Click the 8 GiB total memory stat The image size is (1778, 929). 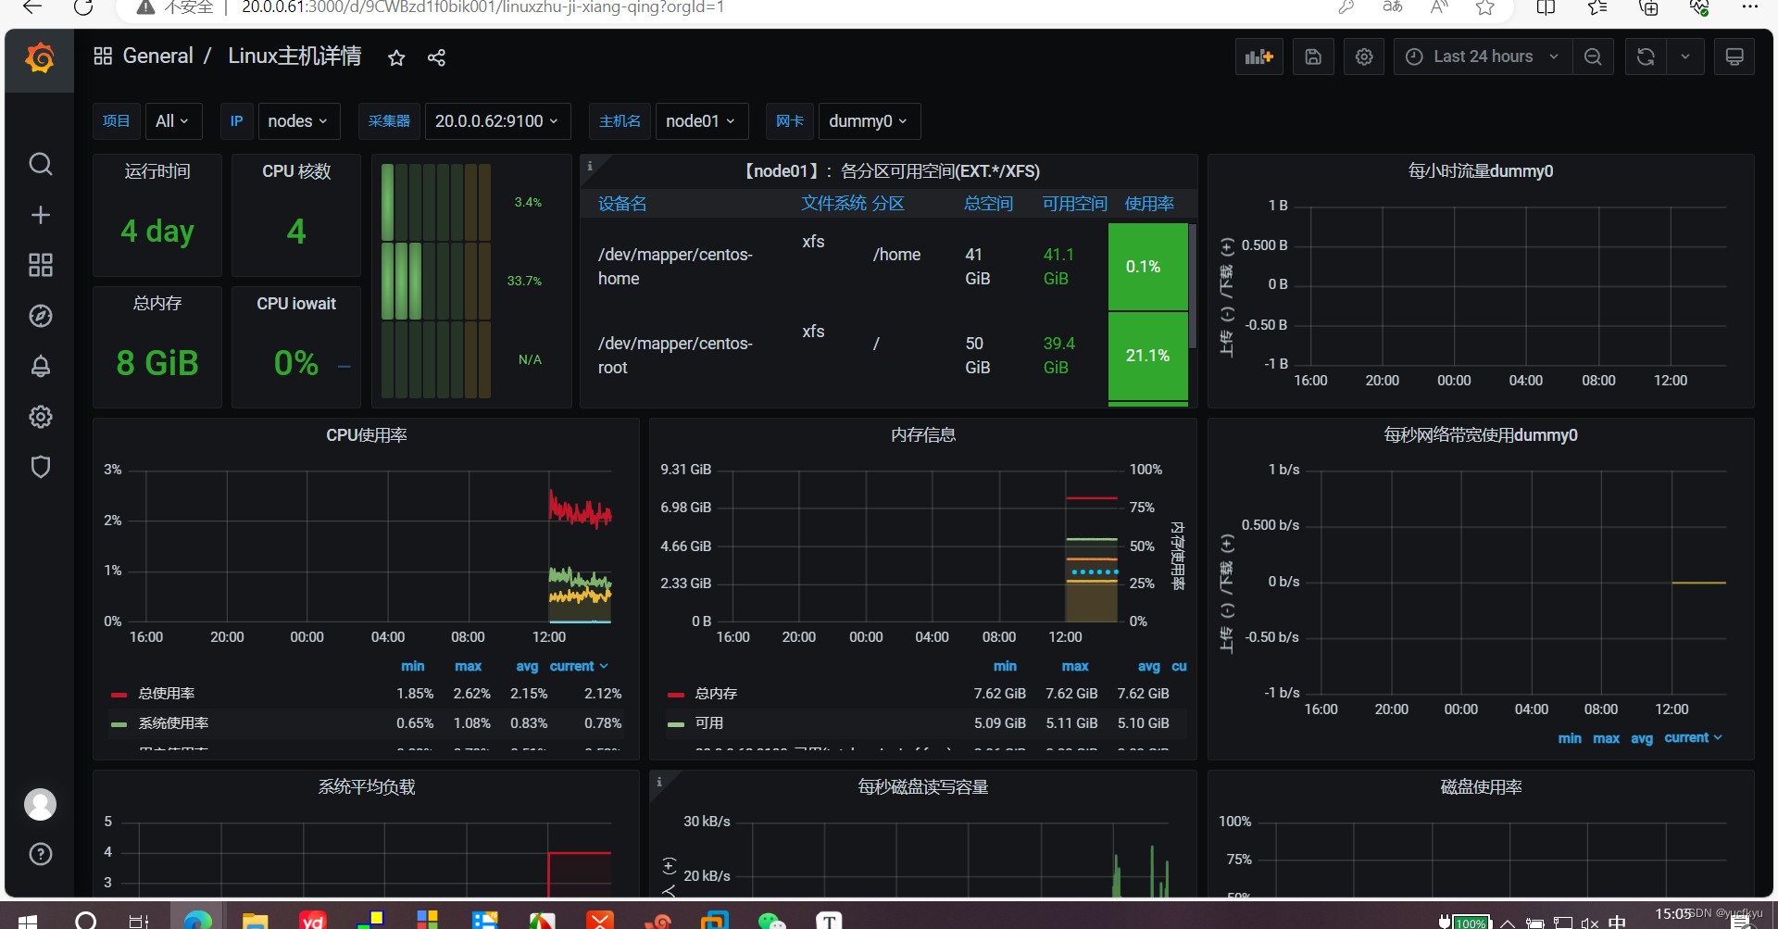coord(157,363)
